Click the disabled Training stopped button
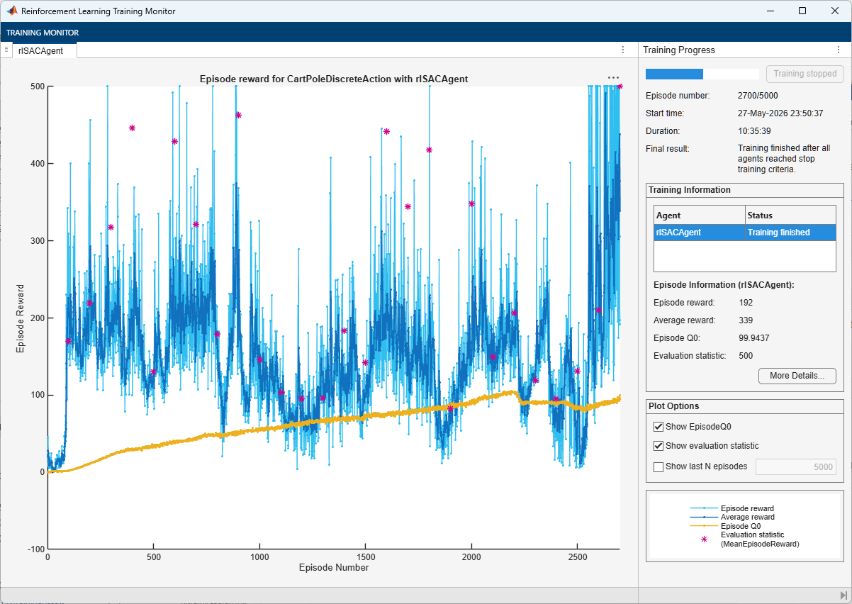Viewport: 852px width, 604px height. (x=805, y=74)
